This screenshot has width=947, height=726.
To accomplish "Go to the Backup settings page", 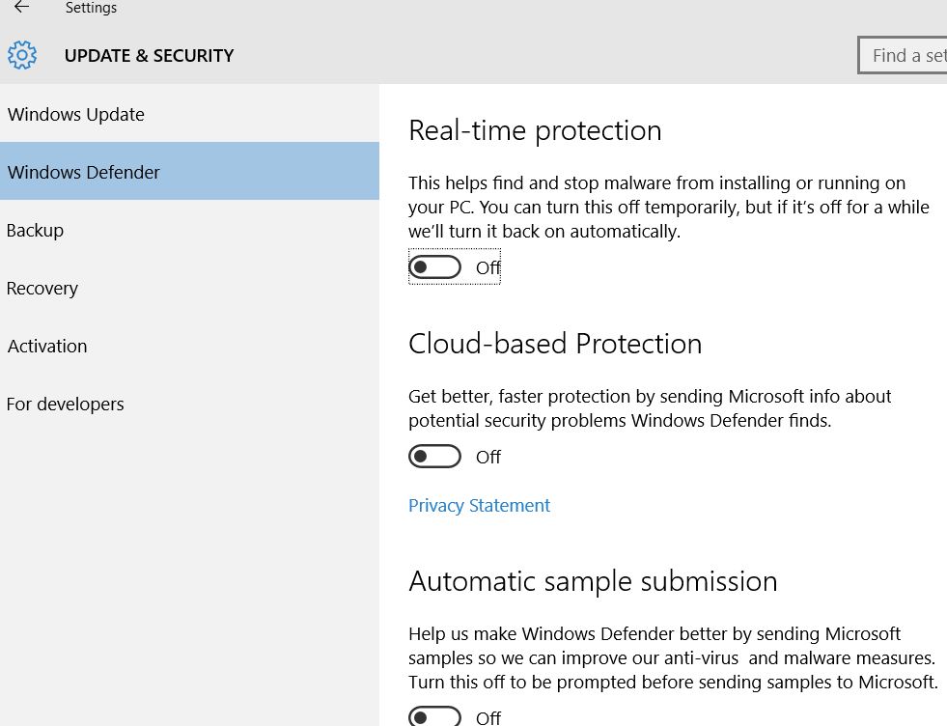I will [x=189, y=230].
